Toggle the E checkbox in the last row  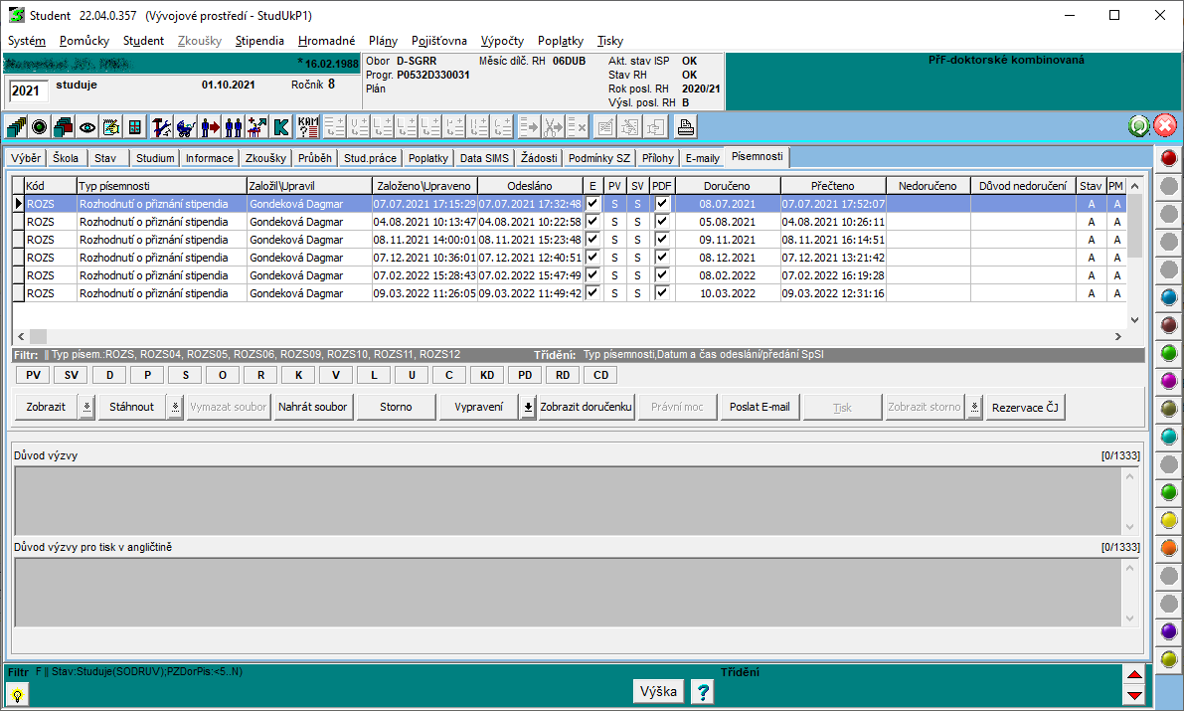point(593,293)
